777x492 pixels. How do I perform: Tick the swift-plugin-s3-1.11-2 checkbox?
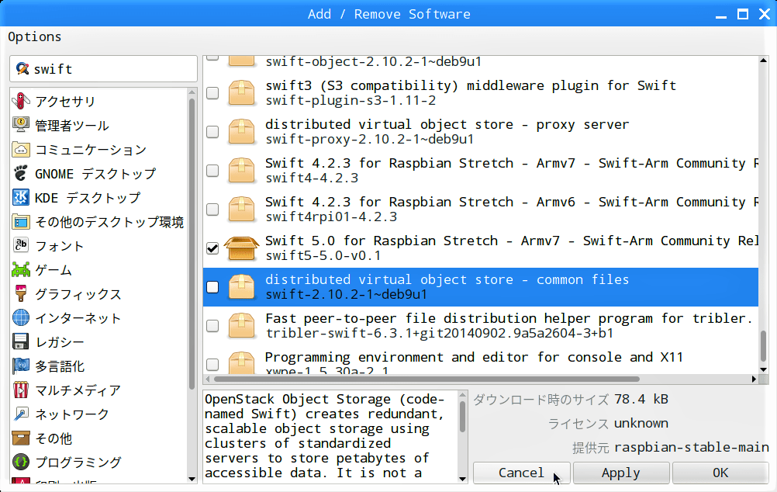[x=212, y=93]
